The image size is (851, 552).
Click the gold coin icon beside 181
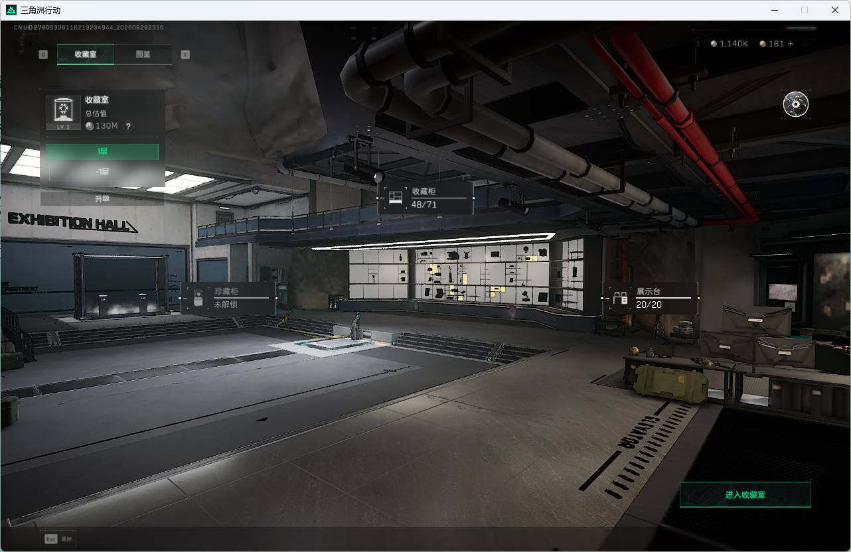tap(763, 44)
